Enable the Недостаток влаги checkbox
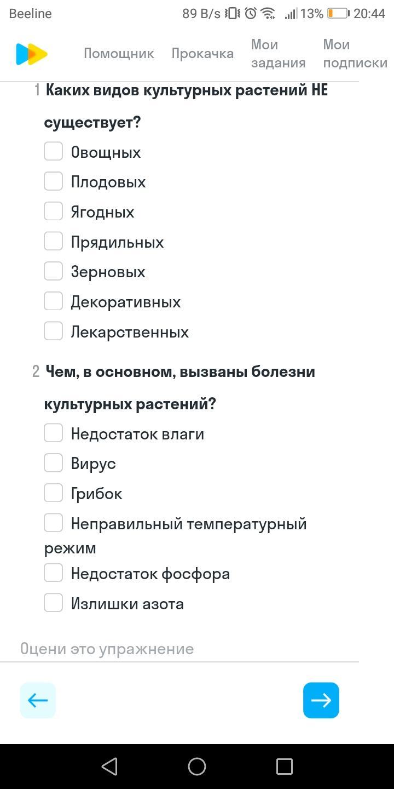This screenshot has width=394, height=789. [54, 433]
